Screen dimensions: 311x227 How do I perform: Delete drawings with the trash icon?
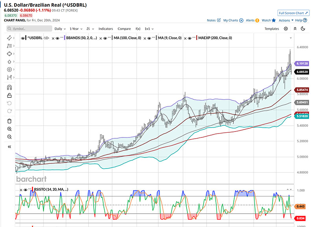(x=9, y=121)
